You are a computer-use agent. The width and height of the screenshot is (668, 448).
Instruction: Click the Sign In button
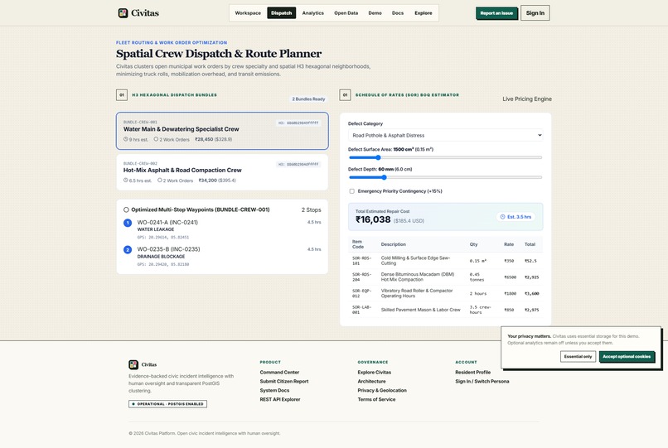pyautogui.click(x=535, y=13)
